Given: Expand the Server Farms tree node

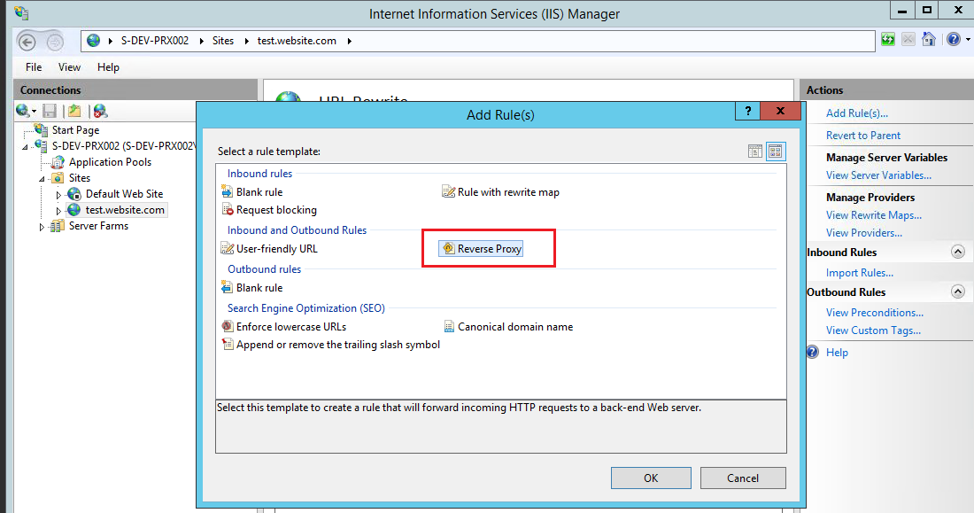Looking at the screenshot, I should [42, 227].
